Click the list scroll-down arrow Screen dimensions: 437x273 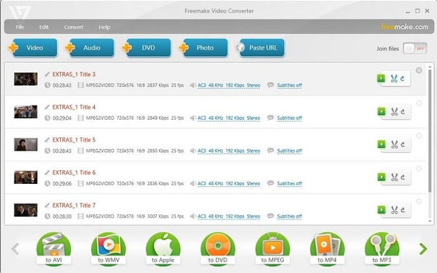(x=430, y=221)
